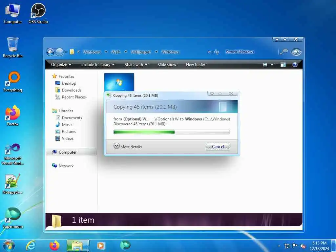Select Videos library
Screen dimensions: 336x252
pyautogui.click(x=64, y=138)
